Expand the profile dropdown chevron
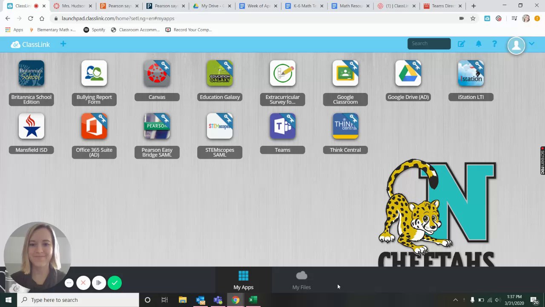545x307 pixels. [x=531, y=44]
